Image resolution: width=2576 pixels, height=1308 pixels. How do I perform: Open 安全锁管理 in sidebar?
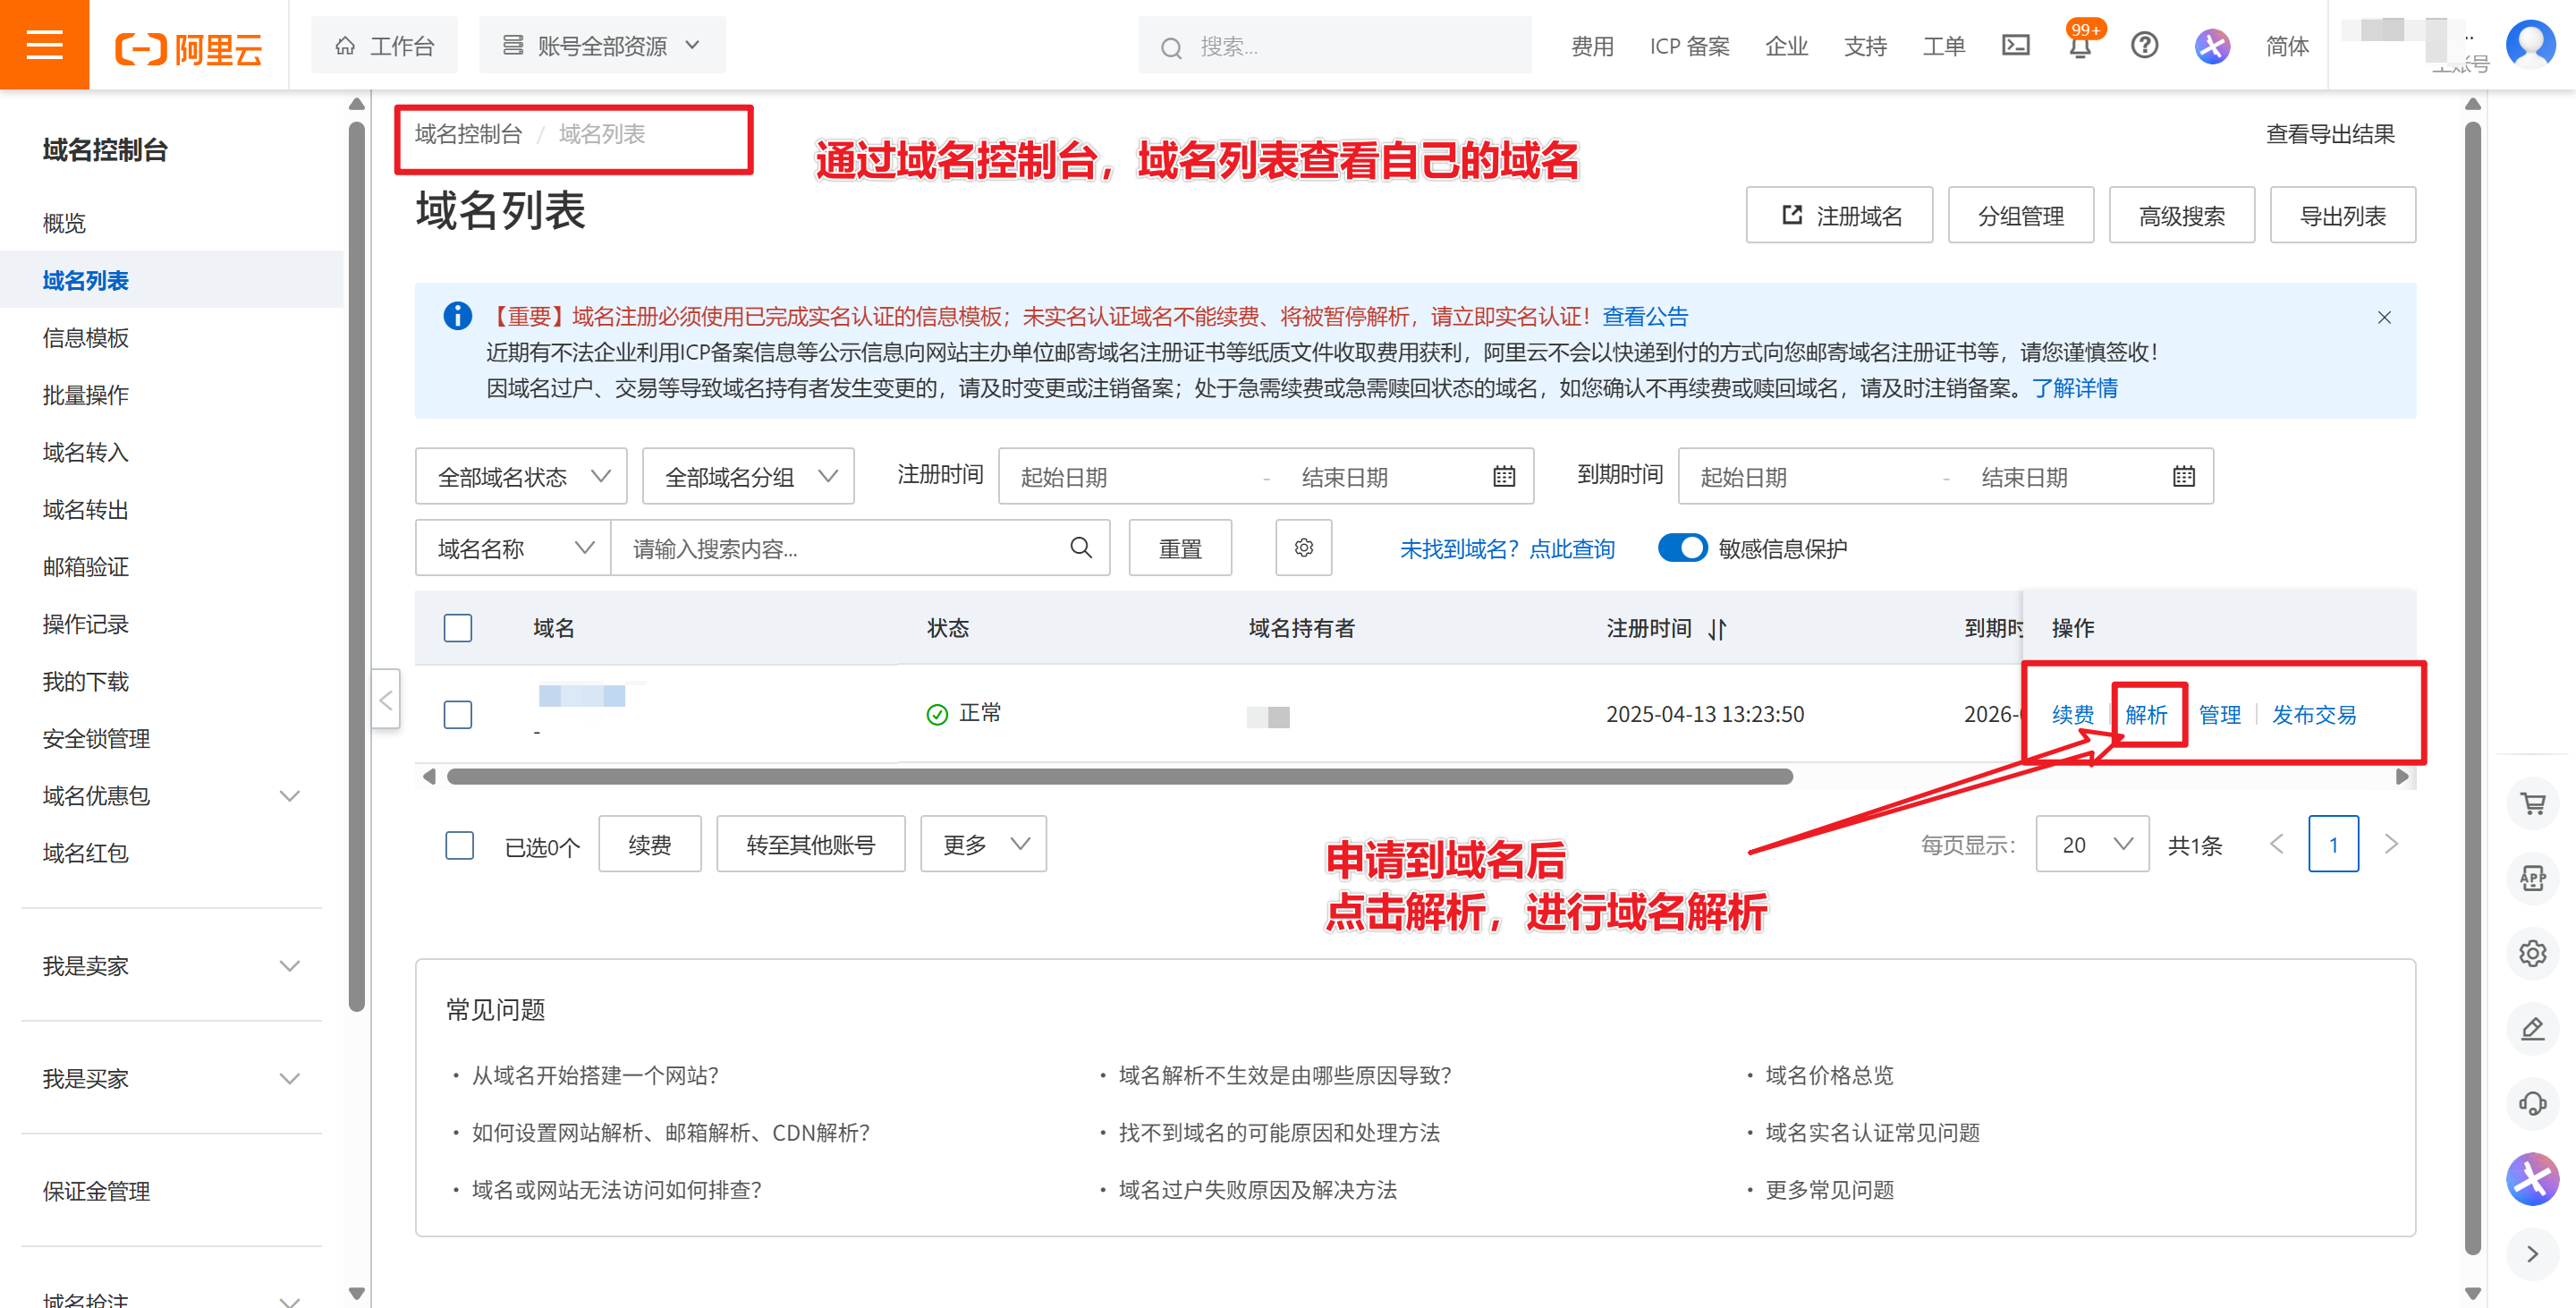point(96,738)
